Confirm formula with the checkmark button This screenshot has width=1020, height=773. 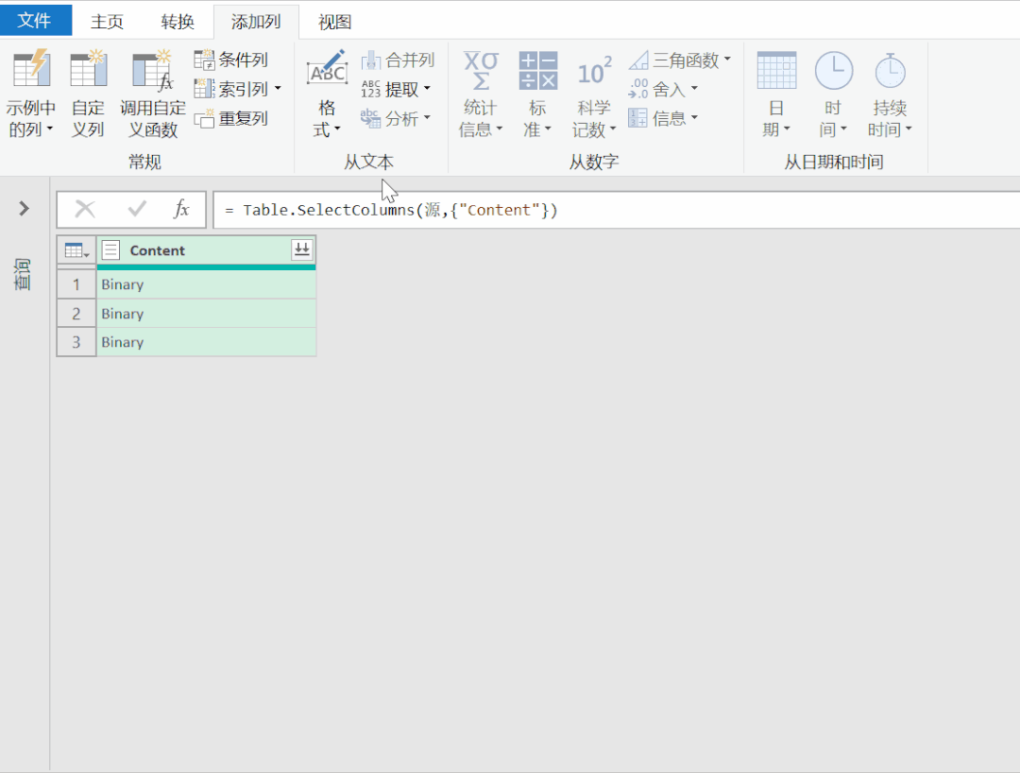click(137, 209)
